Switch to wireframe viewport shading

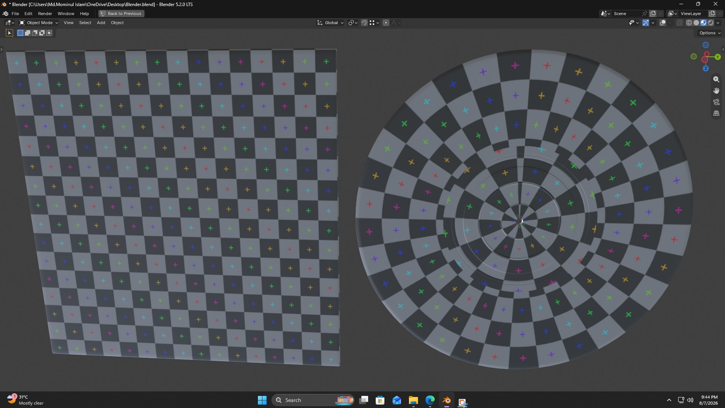(689, 23)
